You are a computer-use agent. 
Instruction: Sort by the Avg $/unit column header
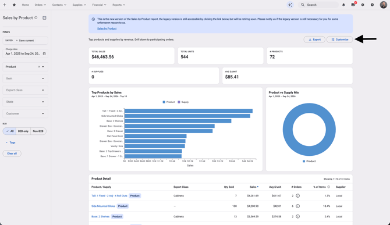click(x=275, y=187)
